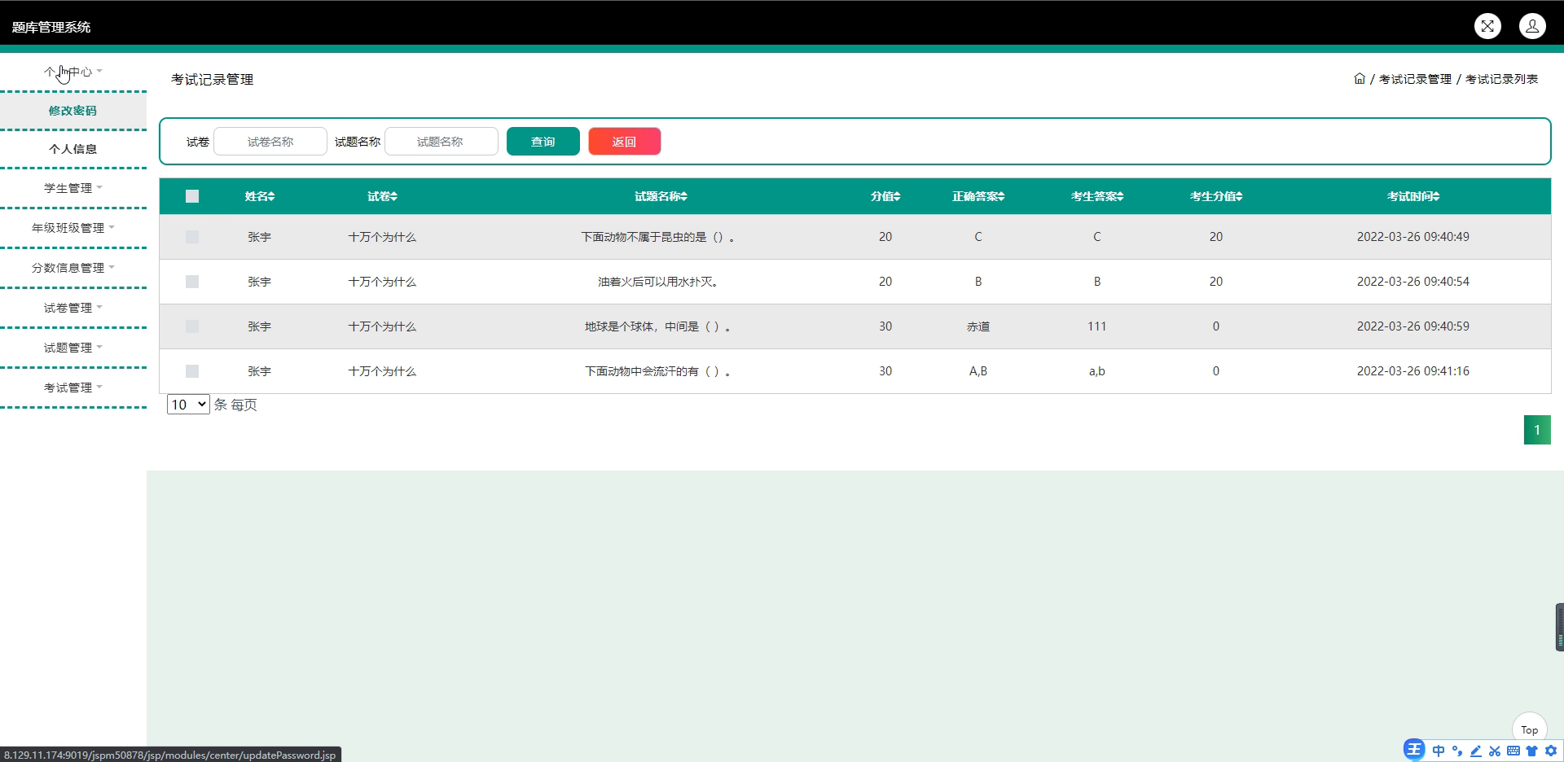Click the Top scroll-to-top button
Screen dimensions: 1564x762
point(1529,729)
